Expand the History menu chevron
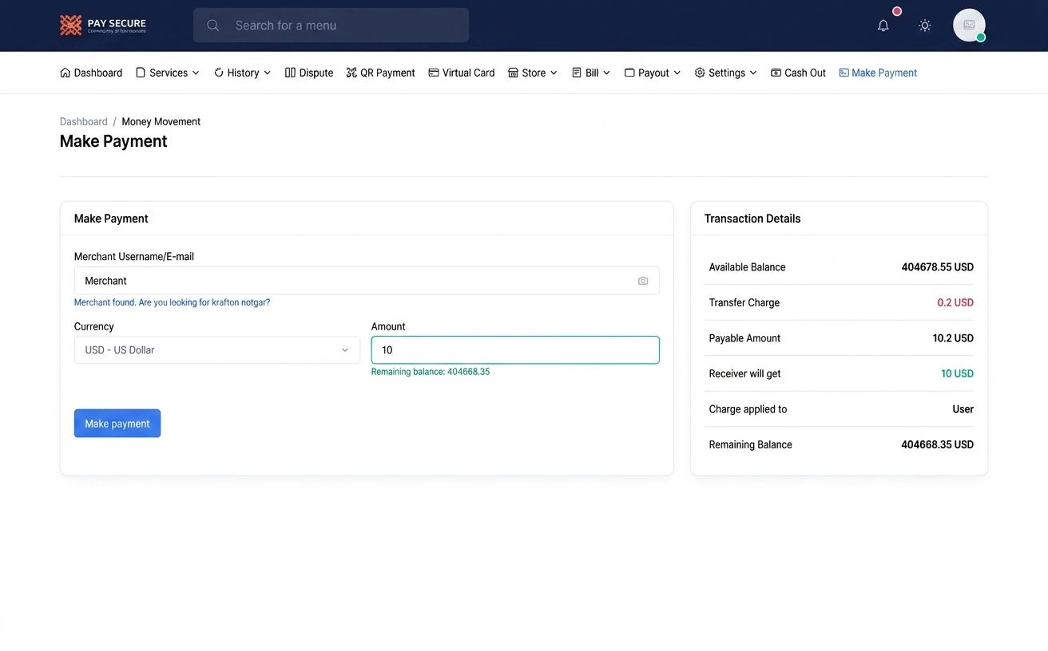 [x=267, y=73]
